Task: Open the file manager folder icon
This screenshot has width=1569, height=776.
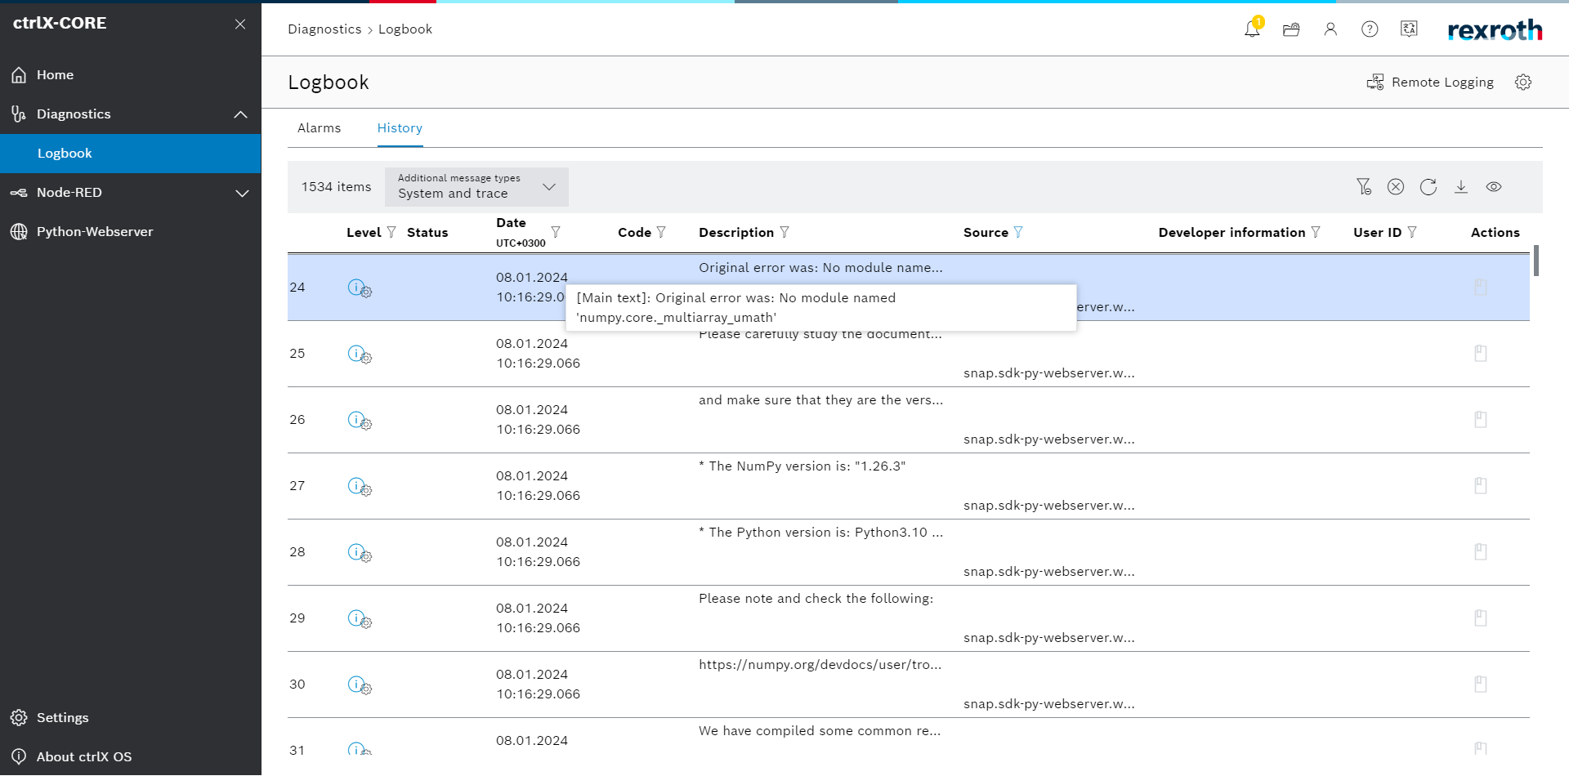Action: pyautogui.click(x=1291, y=29)
